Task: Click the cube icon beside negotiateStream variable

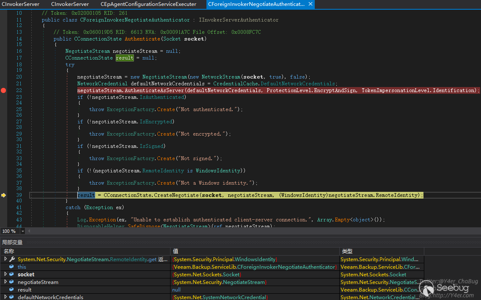Action: [12, 282]
